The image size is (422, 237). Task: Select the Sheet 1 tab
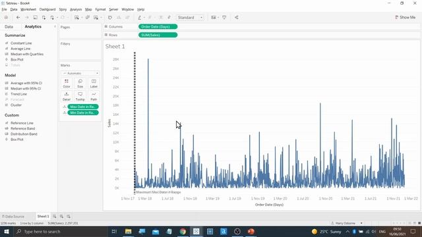point(43,217)
